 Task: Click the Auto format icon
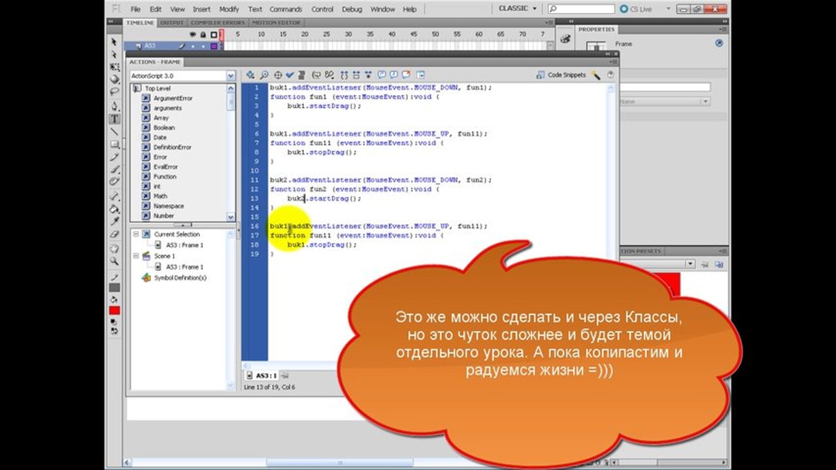[302, 75]
